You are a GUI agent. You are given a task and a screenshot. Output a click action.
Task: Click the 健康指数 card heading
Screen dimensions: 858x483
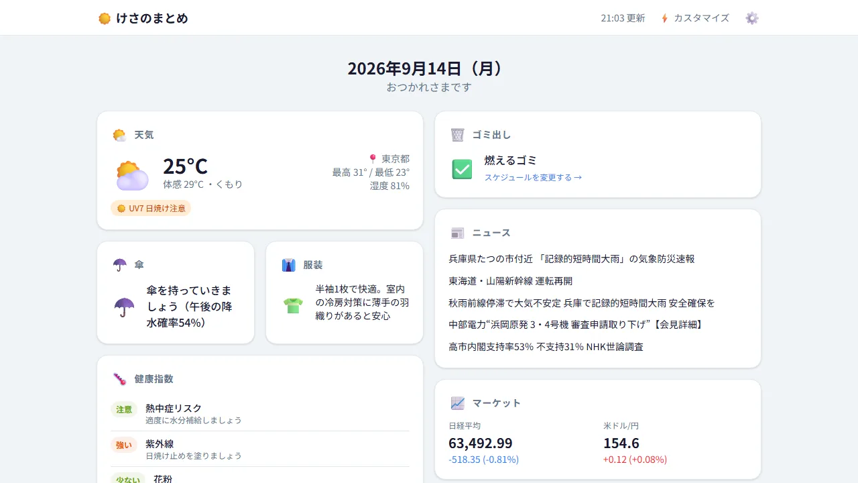(x=154, y=379)
